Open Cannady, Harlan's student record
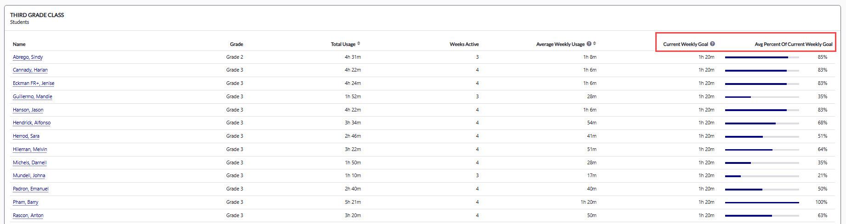The image size is (846, 224). click(x=30, y=70)
